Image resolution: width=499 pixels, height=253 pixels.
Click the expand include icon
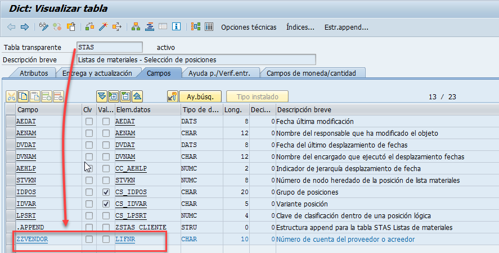pyautogui.click(x=114, y=96)
